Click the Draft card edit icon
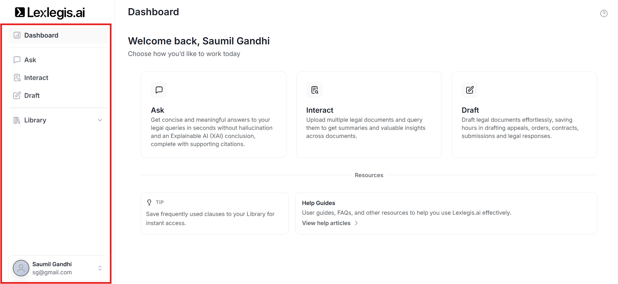This screenshot has width=618, height=284. coord(470,90)
